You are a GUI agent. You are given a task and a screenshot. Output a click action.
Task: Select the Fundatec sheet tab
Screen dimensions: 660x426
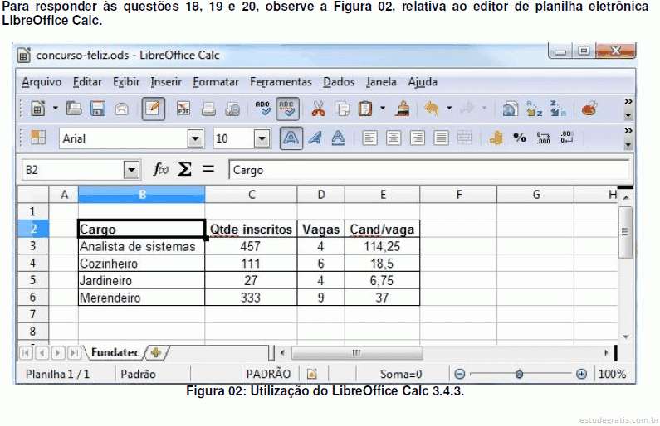coord(115,352)
